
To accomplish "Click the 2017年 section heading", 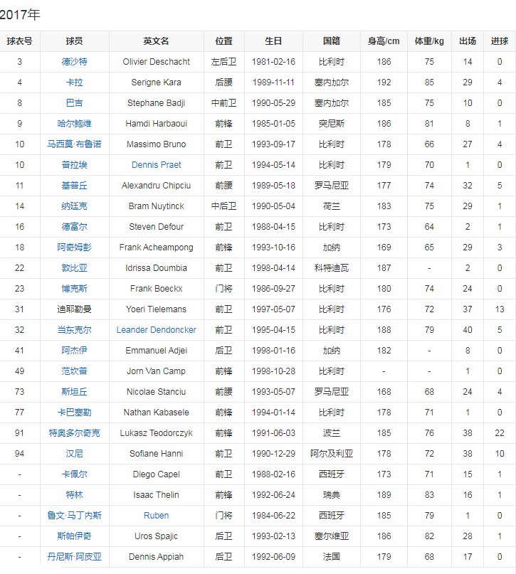I will 20,14.
